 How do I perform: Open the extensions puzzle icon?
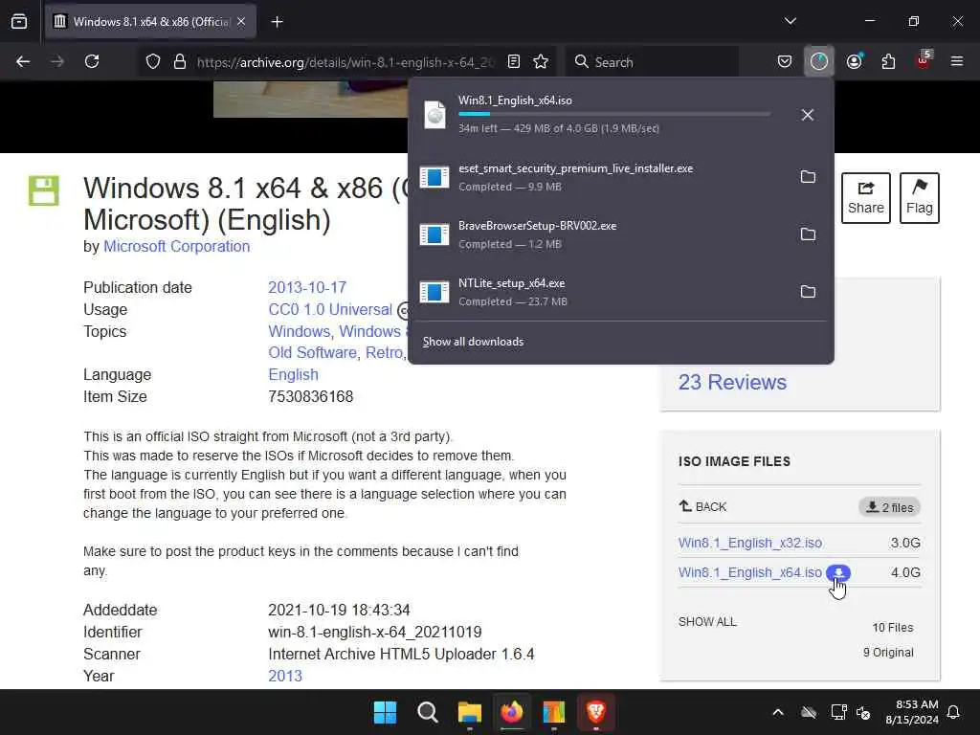coord(888,61)
